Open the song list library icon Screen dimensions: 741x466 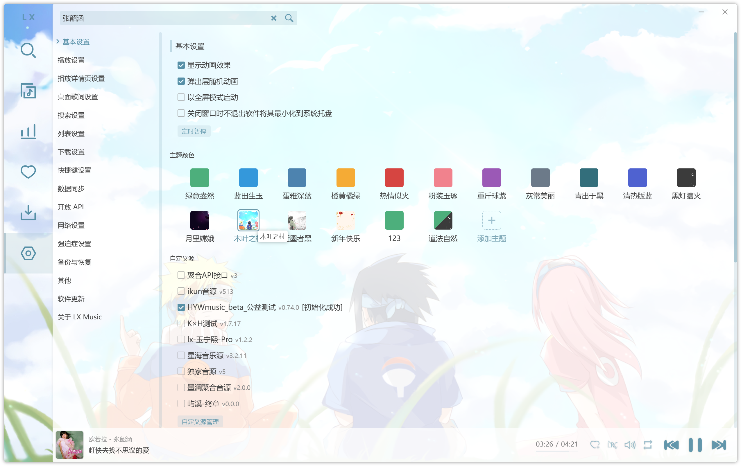(x=28, y=91)
